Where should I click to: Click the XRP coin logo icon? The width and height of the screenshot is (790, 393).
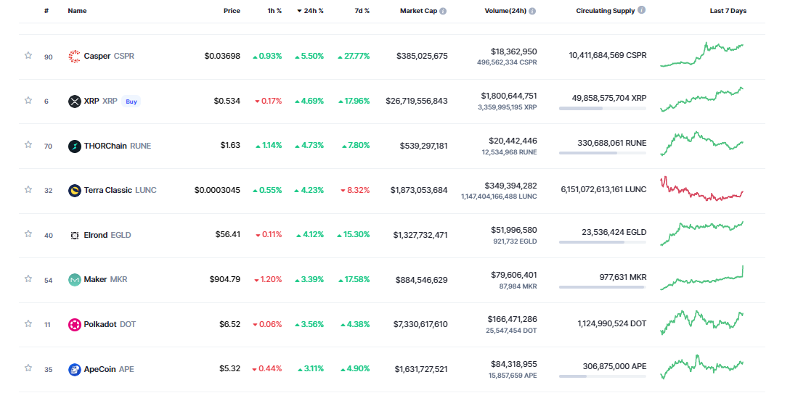pos(74,102)
